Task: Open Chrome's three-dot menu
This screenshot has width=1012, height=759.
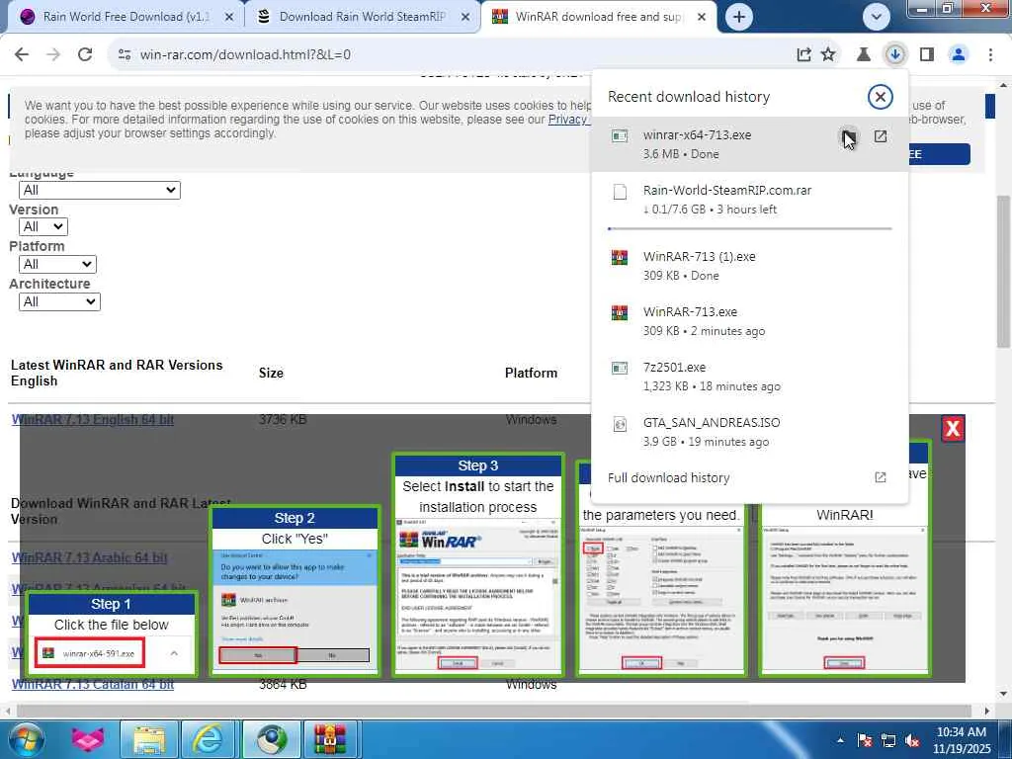Action: pyautogui.click(x=990, y=55)
